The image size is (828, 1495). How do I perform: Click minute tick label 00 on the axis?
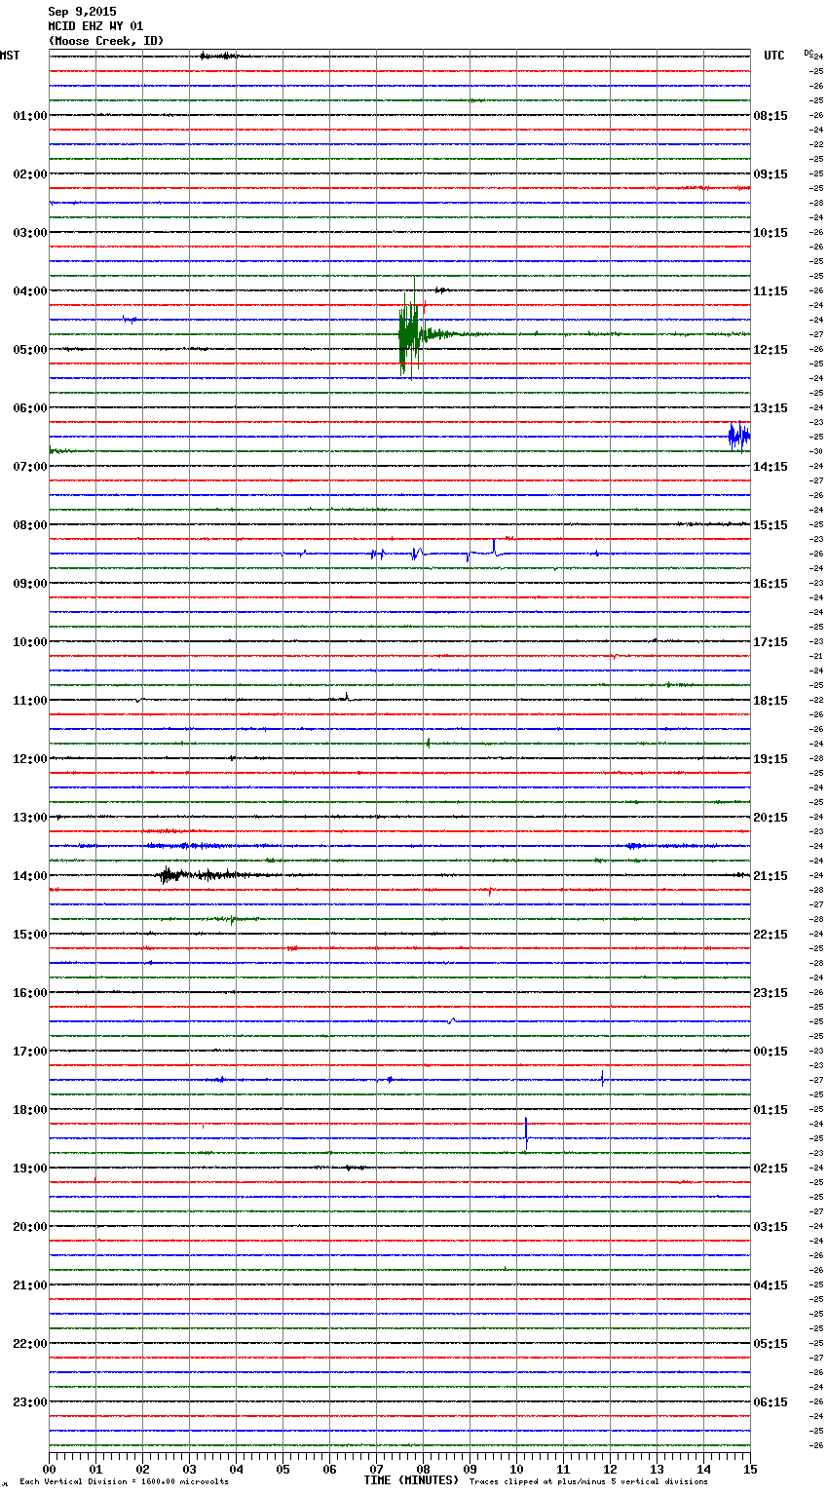tap(50, 1469)
